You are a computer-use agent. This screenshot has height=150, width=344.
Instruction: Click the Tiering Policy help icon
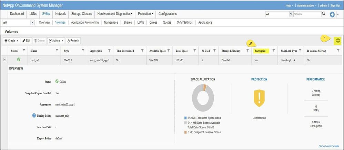coord(34,115)
